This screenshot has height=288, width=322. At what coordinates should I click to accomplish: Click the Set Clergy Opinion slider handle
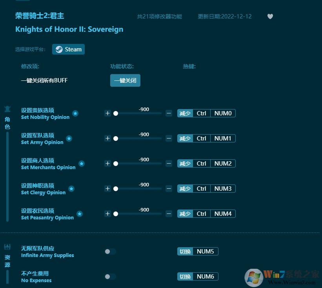pyautogui.click(x=116, y=189)
